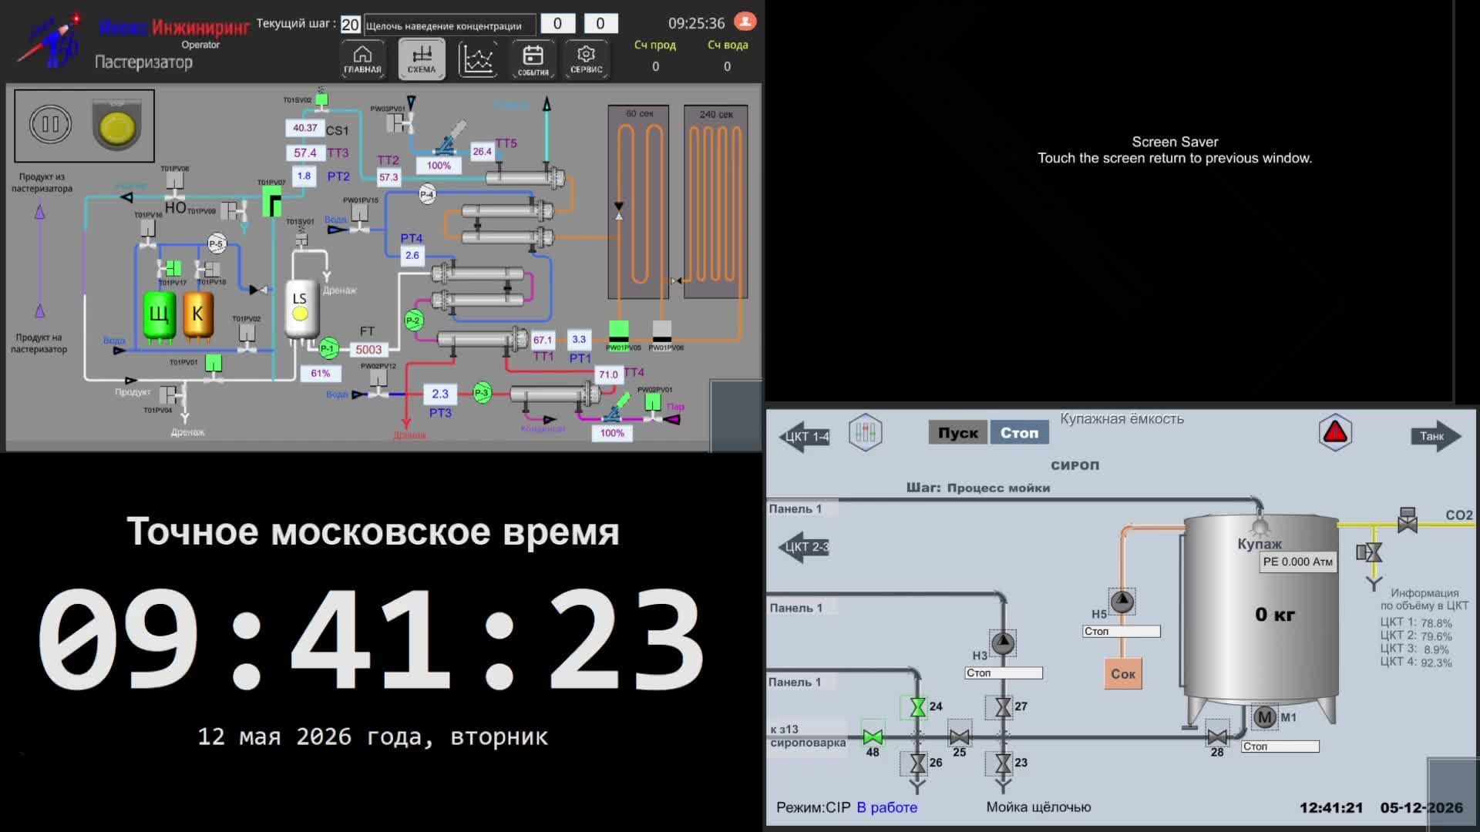Click mixer motor M1 symbol

pos(1265,717)
